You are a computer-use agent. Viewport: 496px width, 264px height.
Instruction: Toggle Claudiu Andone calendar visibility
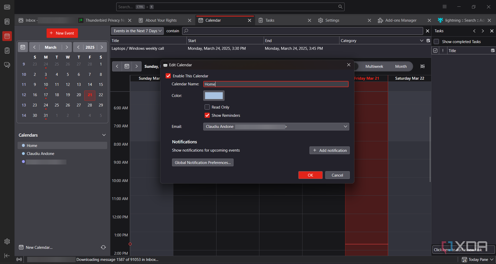coord(23,154)
